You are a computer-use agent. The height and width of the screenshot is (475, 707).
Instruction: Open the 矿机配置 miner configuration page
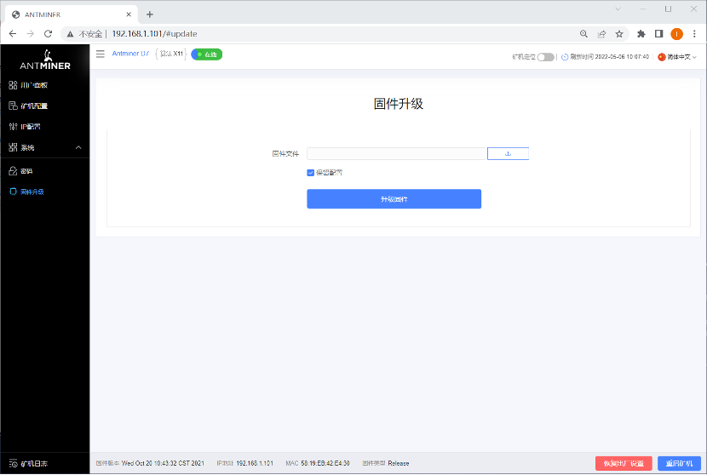(x=28, y=106)
